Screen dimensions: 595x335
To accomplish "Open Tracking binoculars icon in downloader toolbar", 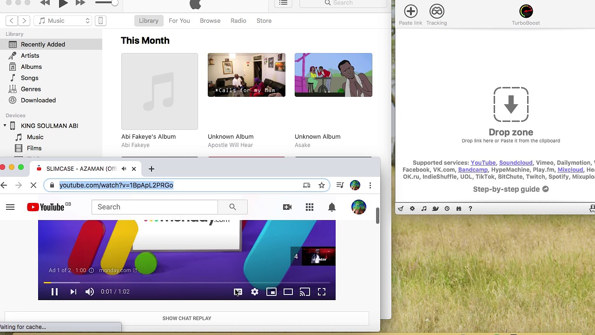I will coord(436,11).
